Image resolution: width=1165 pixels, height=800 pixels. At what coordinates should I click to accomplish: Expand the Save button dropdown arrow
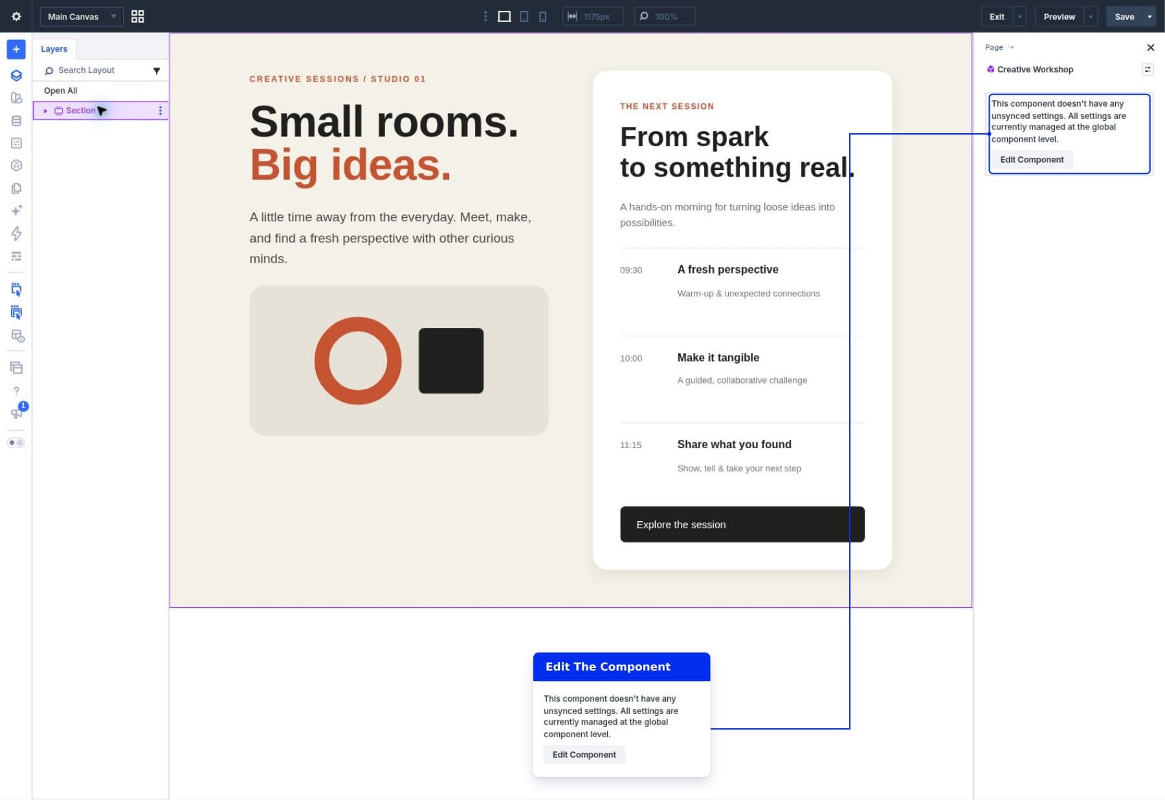point(1149,16)
